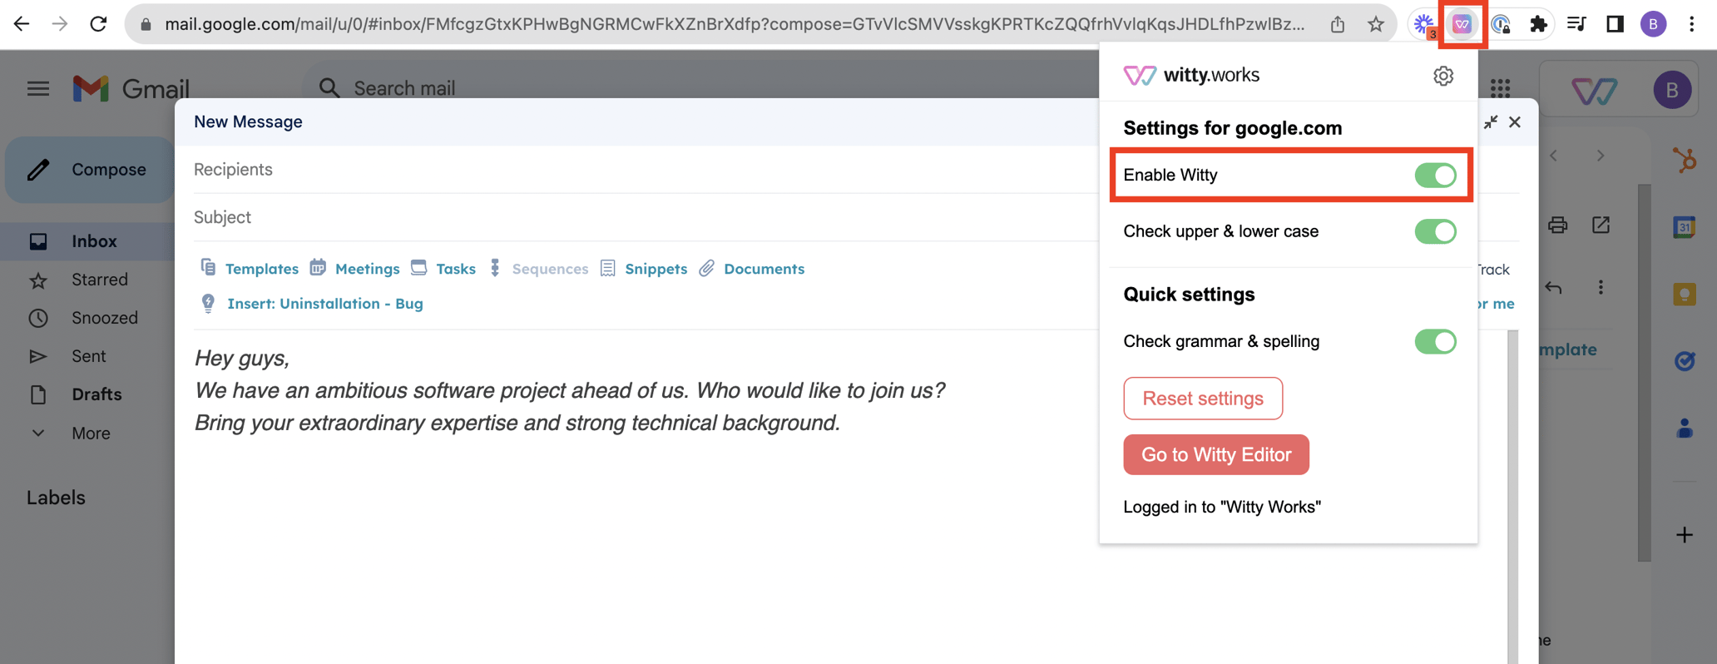Open Google apps grid icon
The image size is (1717, 664).
[1500, 88]
